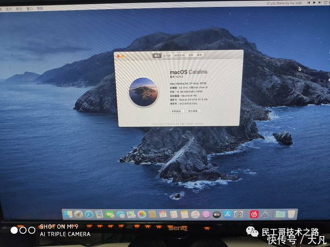
Task: Open Trash in the dock
Action: click(x=291, y=215)
